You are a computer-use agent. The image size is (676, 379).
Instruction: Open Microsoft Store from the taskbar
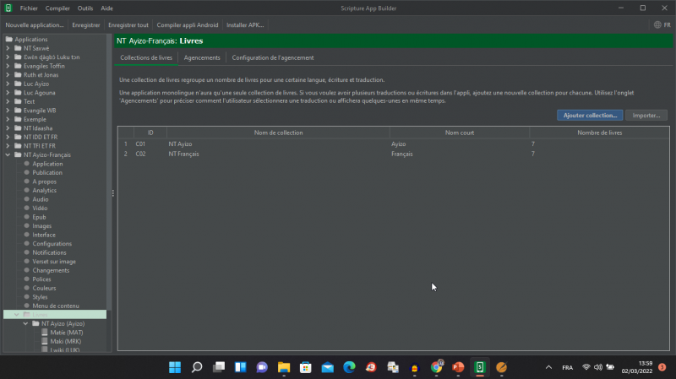point(305,367)
